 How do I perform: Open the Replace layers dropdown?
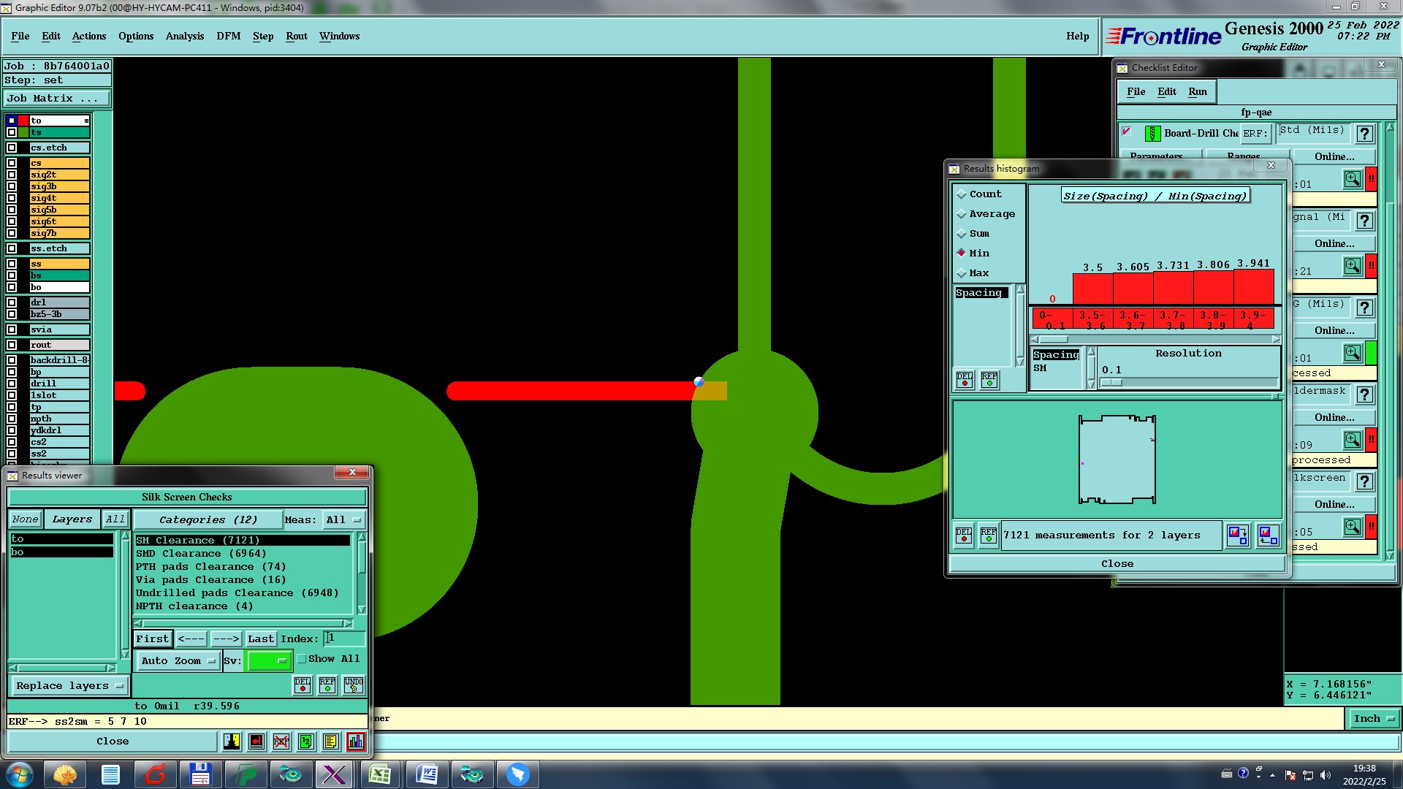point(69,685)
